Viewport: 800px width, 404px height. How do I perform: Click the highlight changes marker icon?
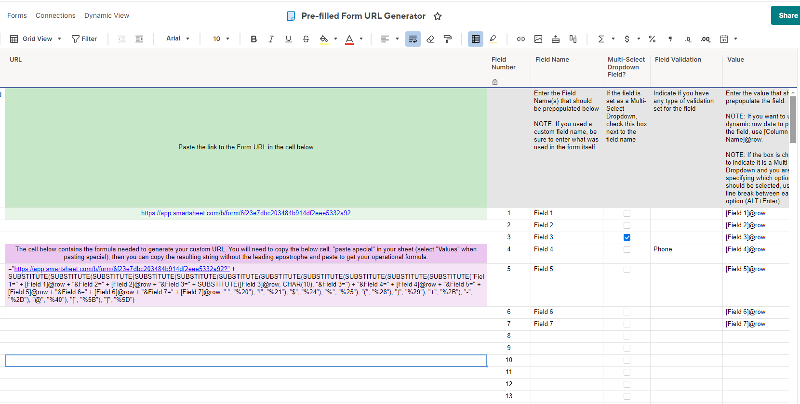(493, 39)
